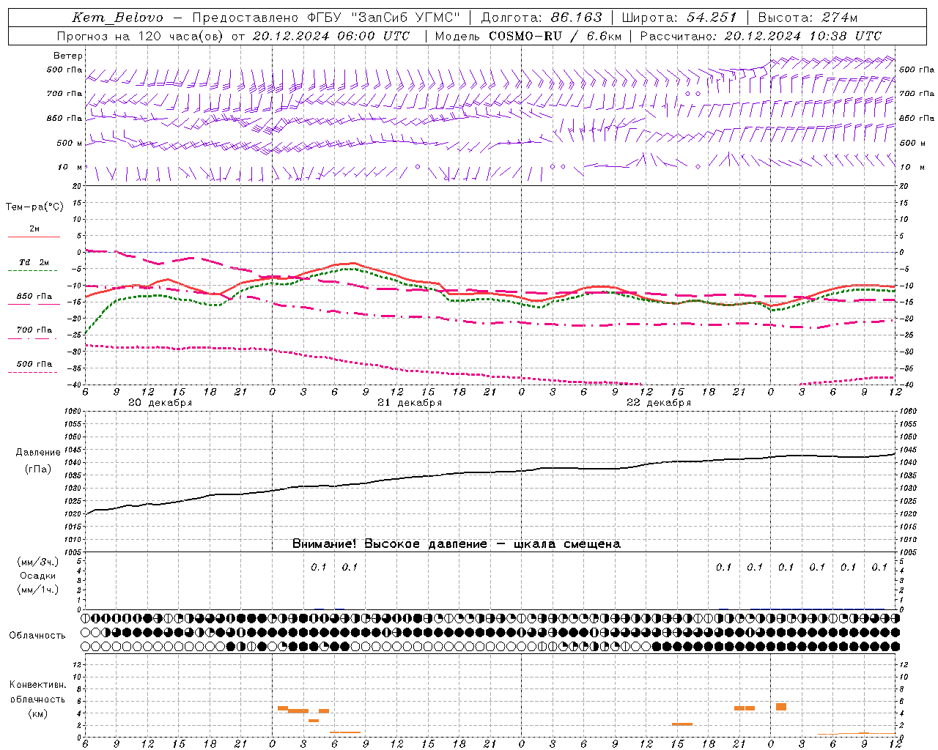Click the 'Осадки' precipitation label
The image size is (938, 750).
tap(38, 576)
